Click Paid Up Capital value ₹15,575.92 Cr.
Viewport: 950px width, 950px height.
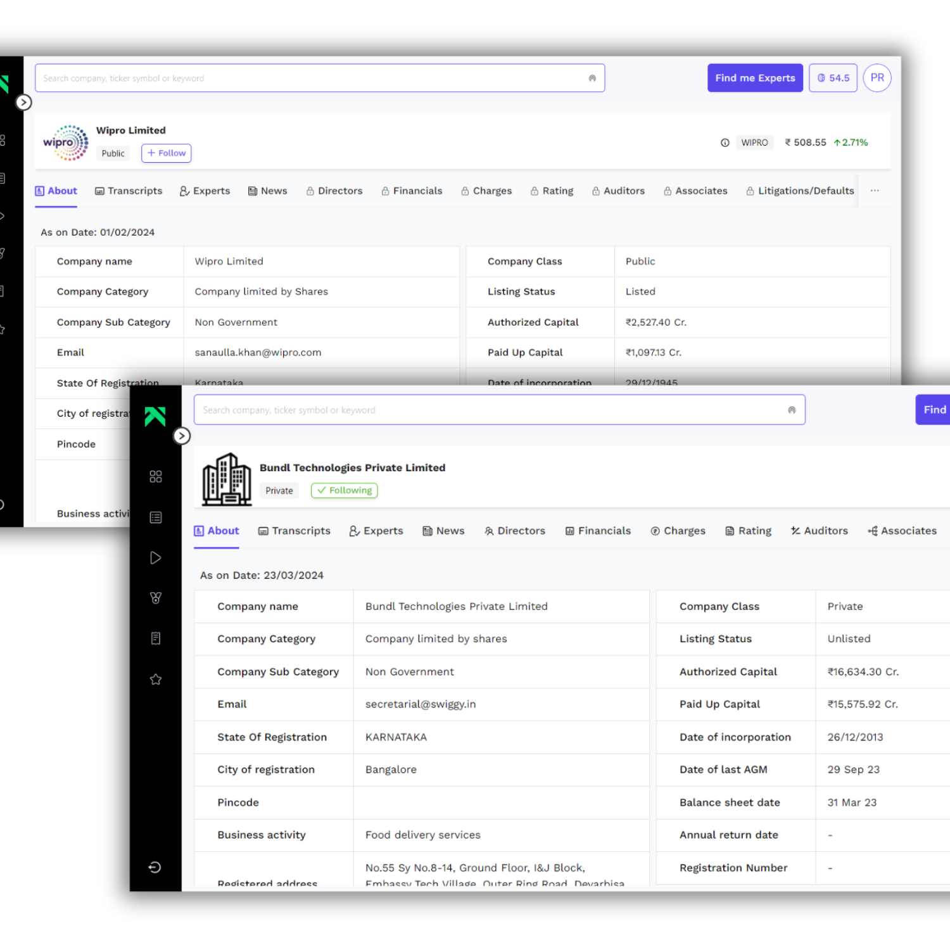(863, 704)
